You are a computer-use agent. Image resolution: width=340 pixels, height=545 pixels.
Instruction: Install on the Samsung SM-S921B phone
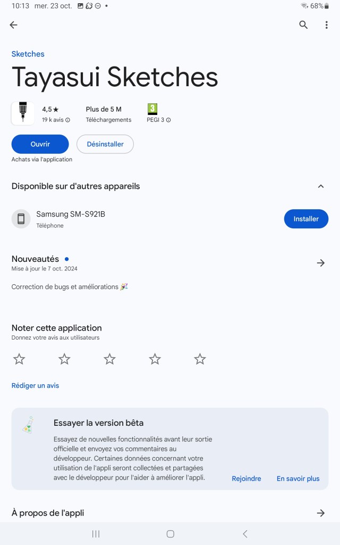[x=306, y=219]
